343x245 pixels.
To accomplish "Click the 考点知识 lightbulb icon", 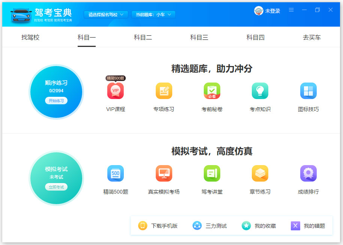I will [260, 90].
